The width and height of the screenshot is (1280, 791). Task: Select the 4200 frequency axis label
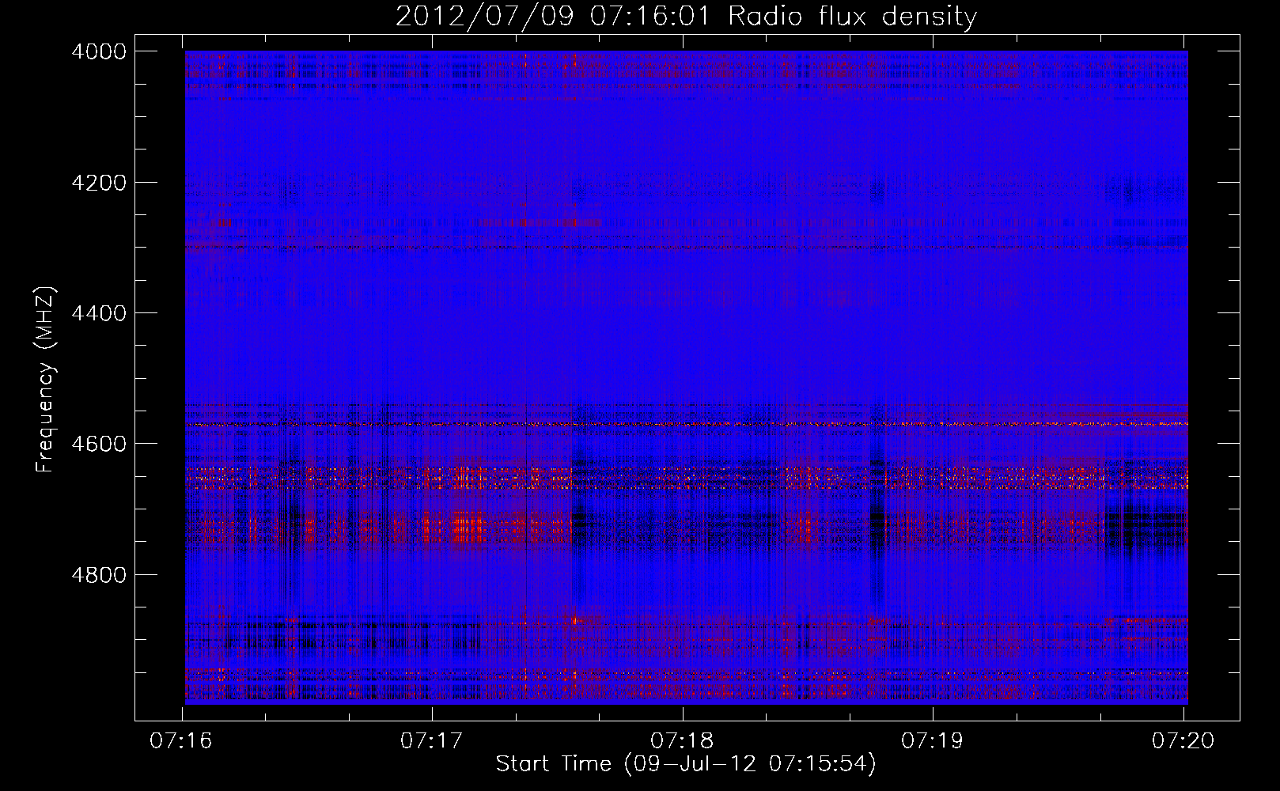99,183
